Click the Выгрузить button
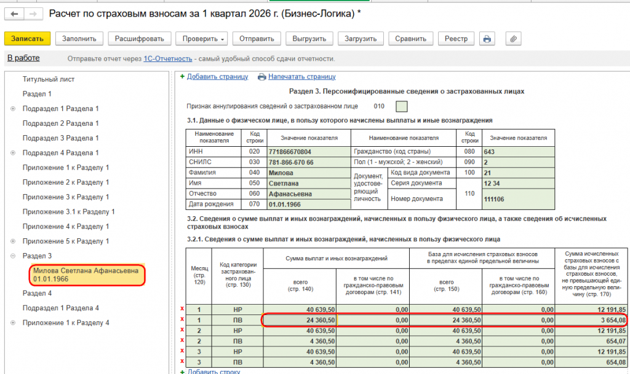 click(x=309, y=39)
